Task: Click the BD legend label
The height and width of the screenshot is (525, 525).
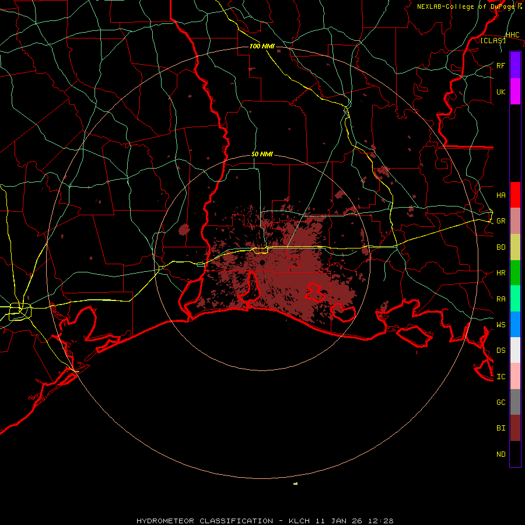Action: (501, 247)
